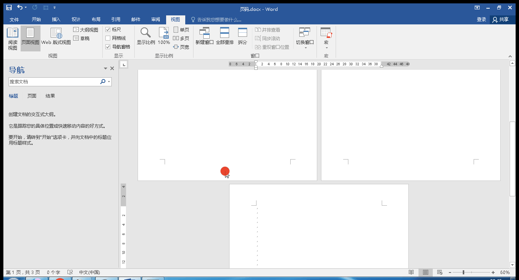Click 拆分 split window
The height and width of the screenshot is (280, 519).
click(243, 37)
